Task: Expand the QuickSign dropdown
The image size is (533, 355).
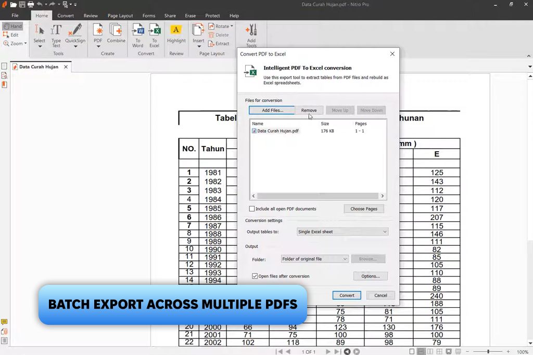Action: coord(75,46)
